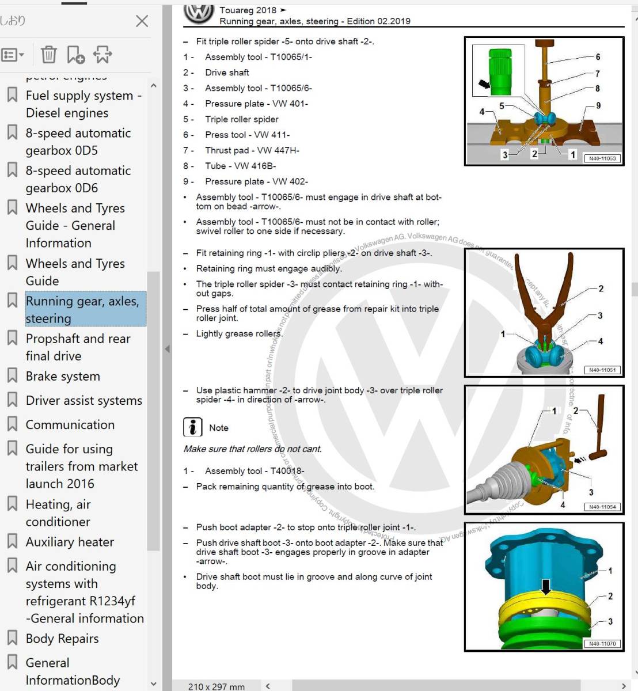Click bookmark icon beside Fuel supply system
This screenshot has width=638, height=691.
[12, 94]
